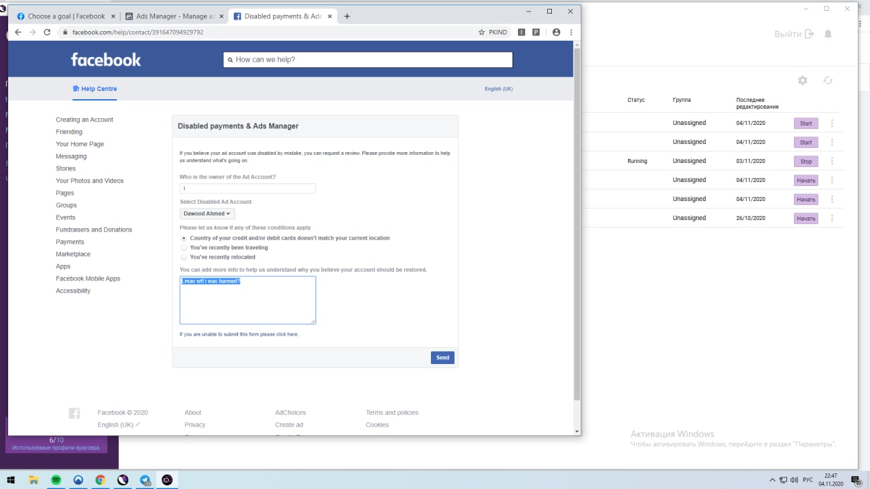Open settings gear in the background window
870x489 pixels.
click(803, 80)
